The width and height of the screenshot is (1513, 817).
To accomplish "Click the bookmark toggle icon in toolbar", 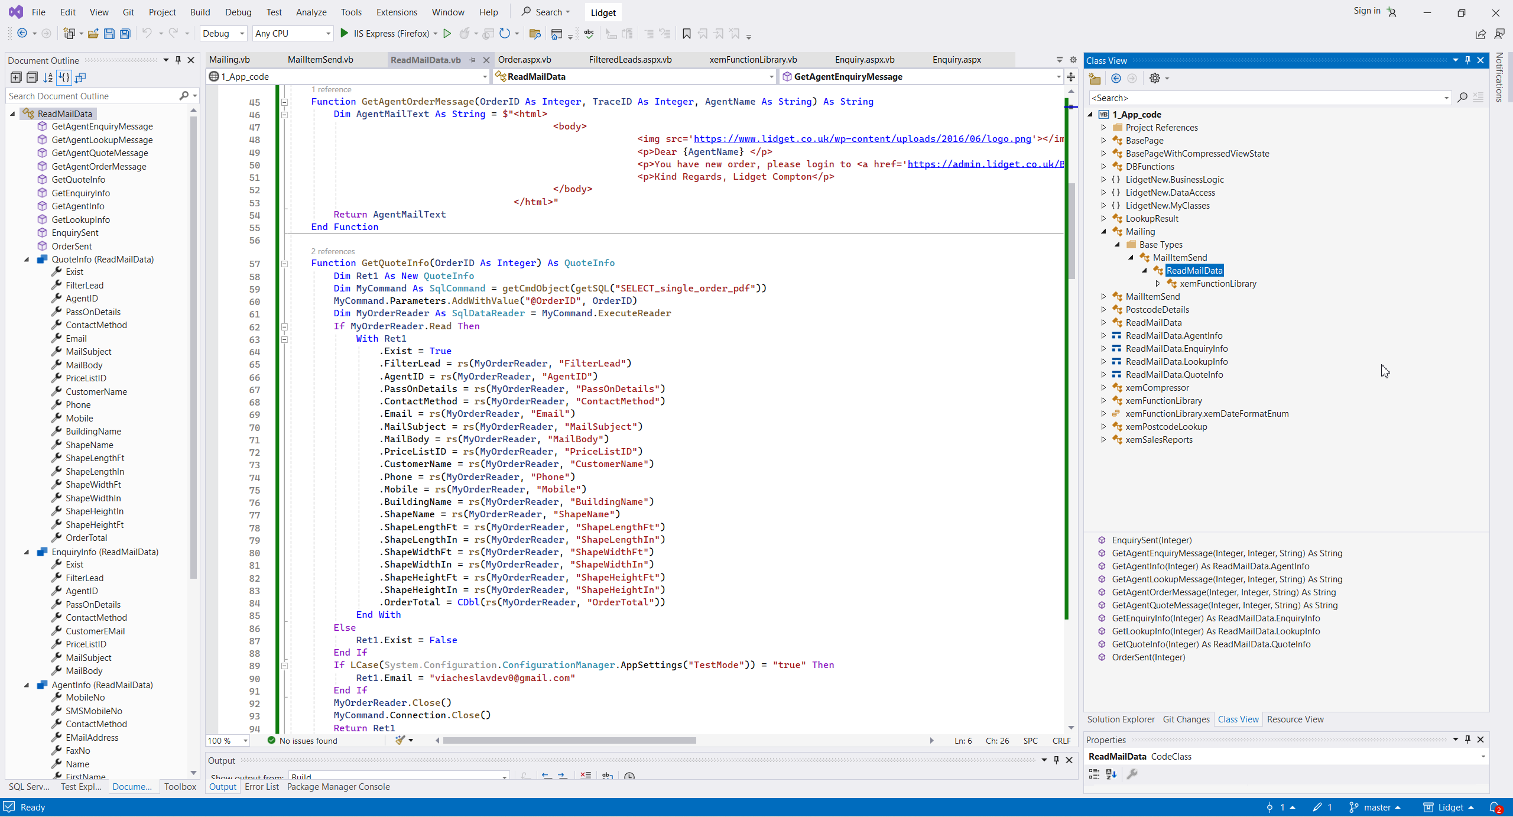I will (x=686, y=34).
